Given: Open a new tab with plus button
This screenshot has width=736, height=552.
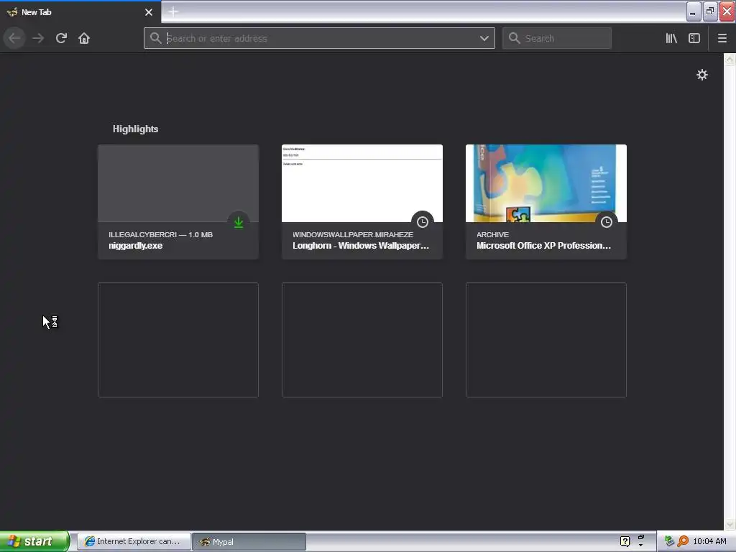Looking at the screenshot, I should 173,11.
